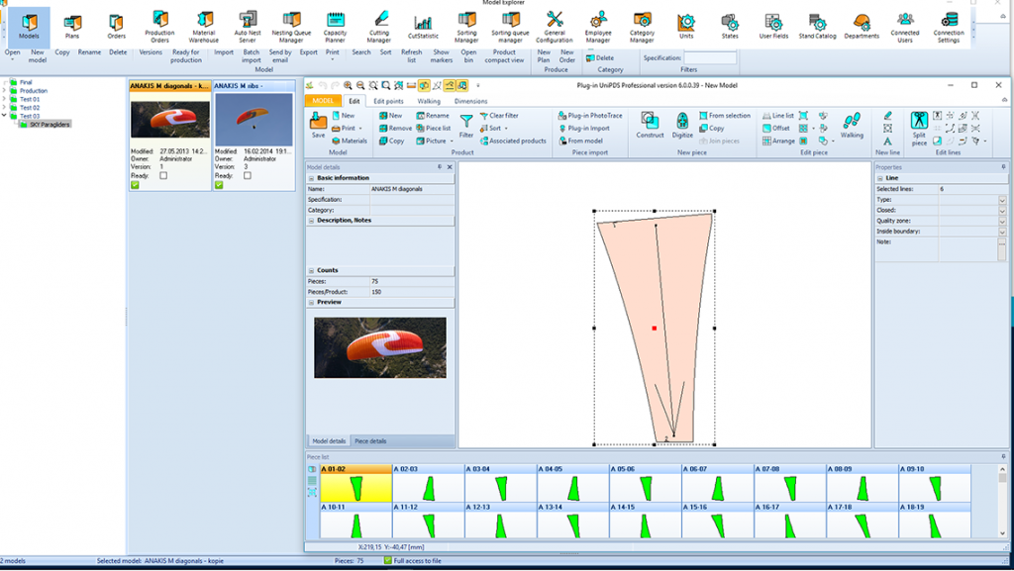Switch to Piece details tab
The image size is (1014, 571).
(x=370, y=441)
